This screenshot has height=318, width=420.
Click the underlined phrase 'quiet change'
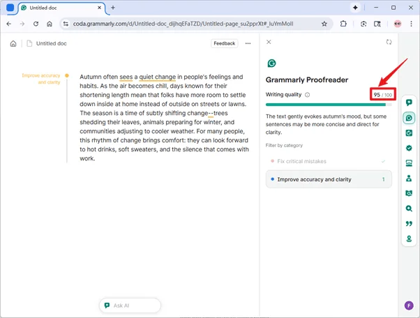[x=157, y=77]
